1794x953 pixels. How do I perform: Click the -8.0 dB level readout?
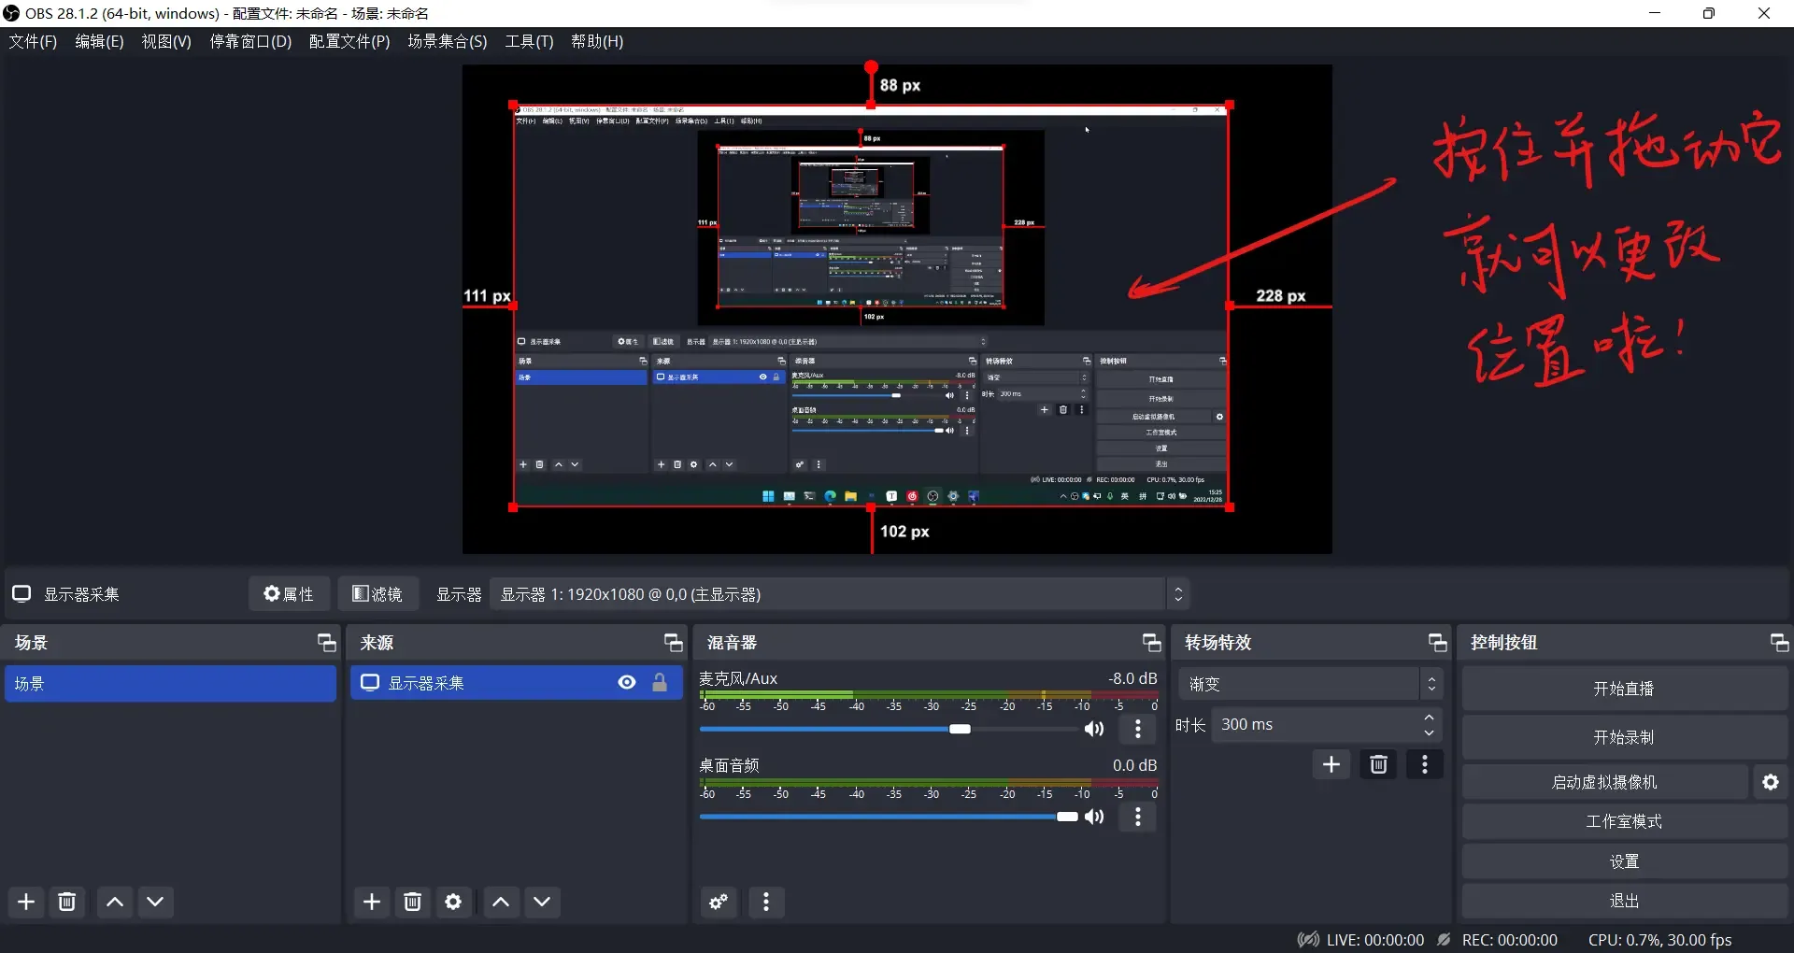(x=1132, y=678)
